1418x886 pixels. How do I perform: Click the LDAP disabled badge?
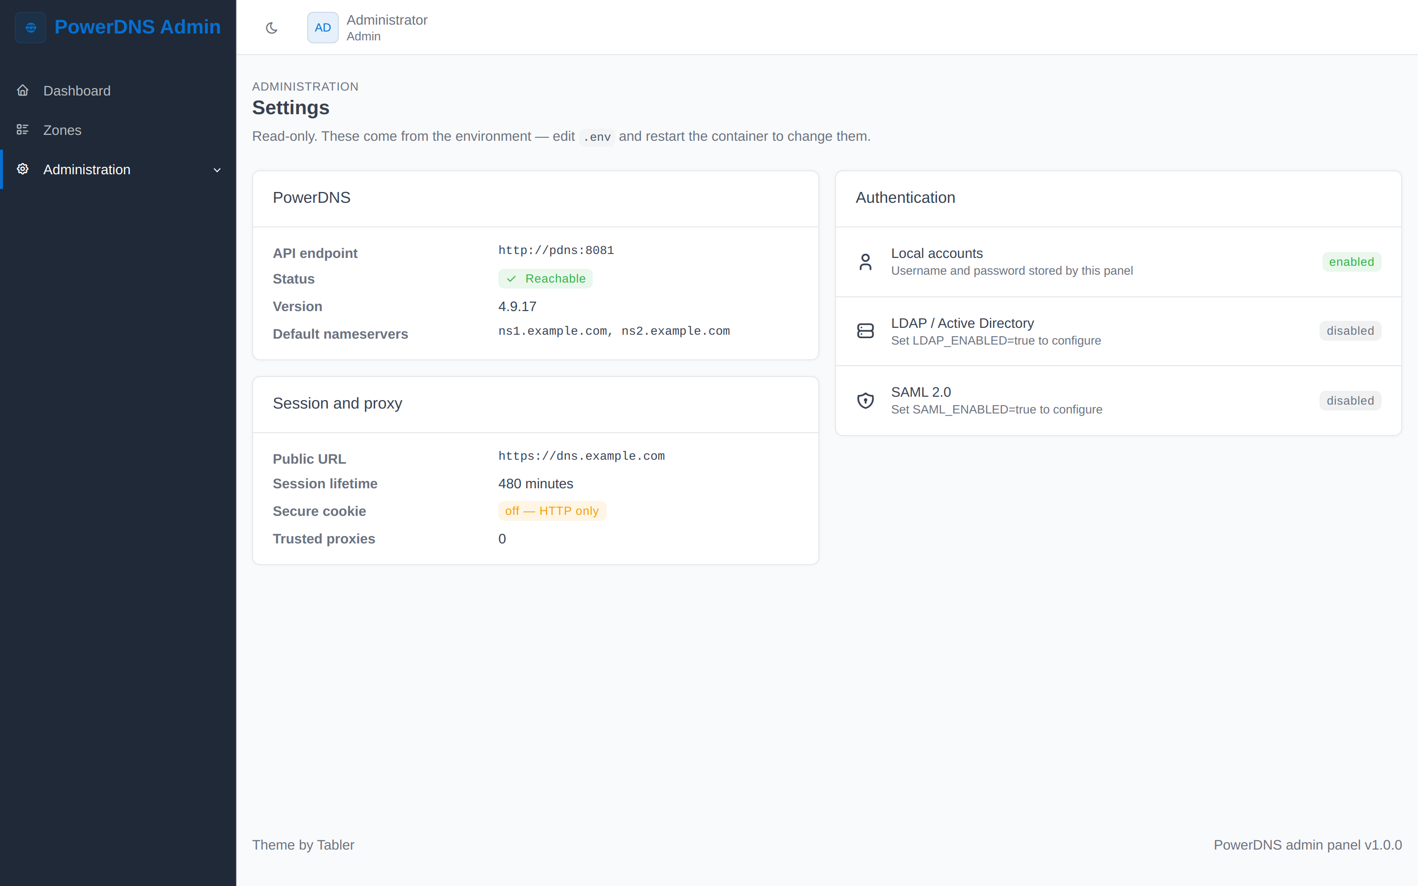[1350, 331]
